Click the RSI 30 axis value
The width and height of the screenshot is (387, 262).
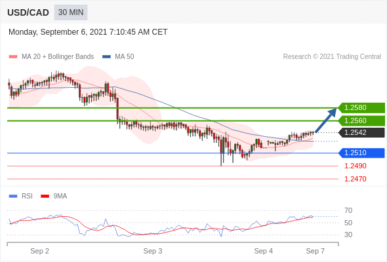click(348, 234)
